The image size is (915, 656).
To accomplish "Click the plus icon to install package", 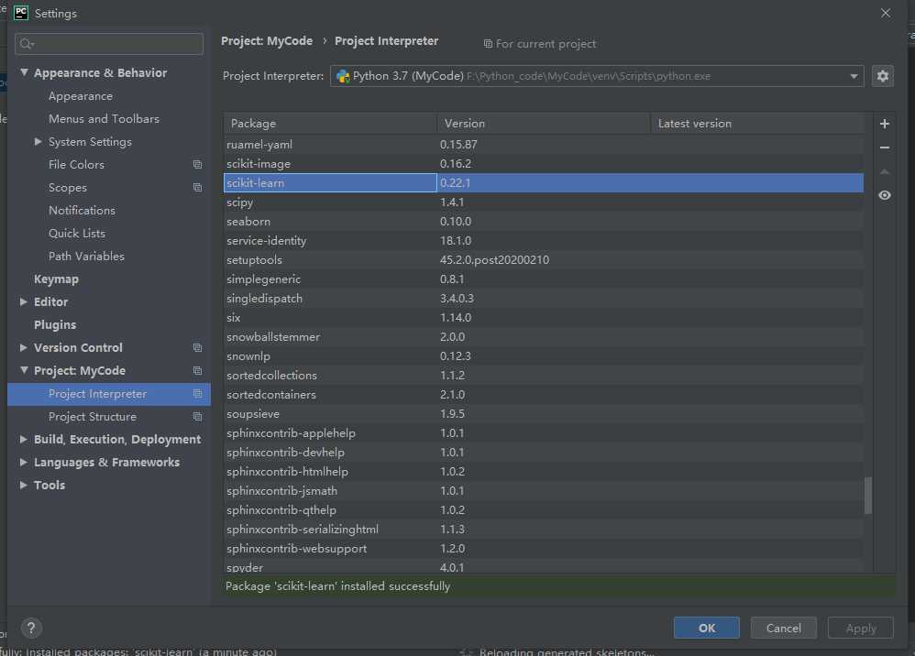I will [x=885, y=124].
